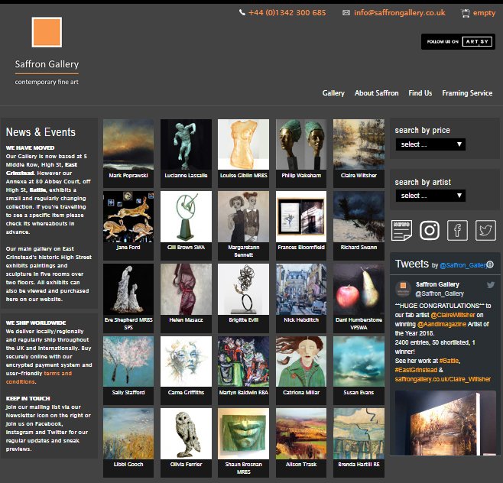This screenshot has height=483, width=503.
Task: Expand the search by artist dropdown
Action: coord(430,196)
